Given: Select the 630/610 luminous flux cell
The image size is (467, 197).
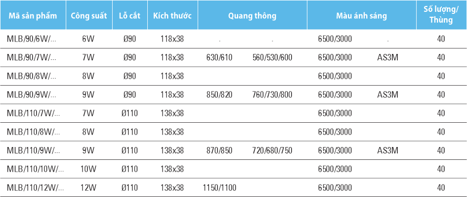Looking at the screenshot, I should pyautogui.click(x=219, y=57).
